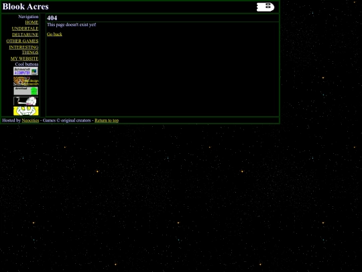
Task: Click the smoking goat character badge
Action: (x=25, y=101)
